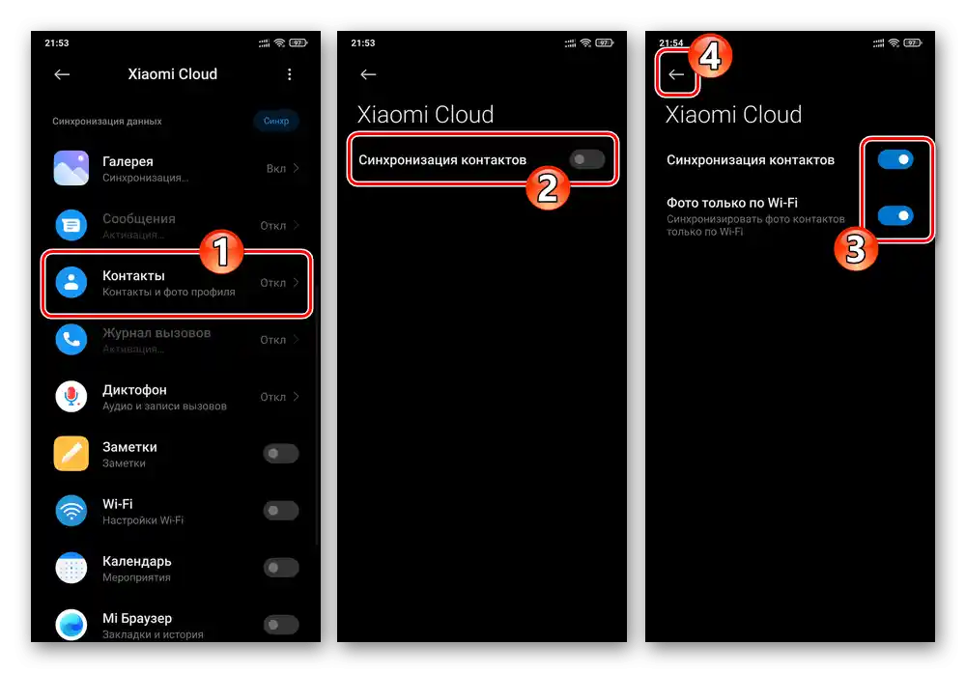Toggle Заметки sync switch
Image resolution: width=966 pixels, height=673 pixels.
(x=281, y=454)
